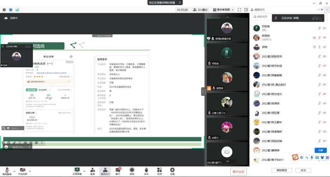The width and height of the screenshot is (330, 177).
Task: Close the 成员(67) members panel
Action: tap(322, 10)
